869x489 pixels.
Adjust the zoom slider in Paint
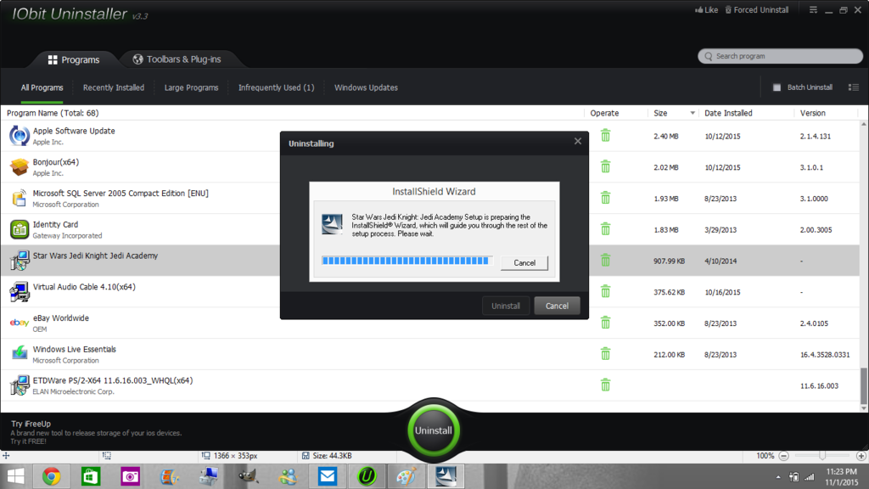(x=822, y=456)
